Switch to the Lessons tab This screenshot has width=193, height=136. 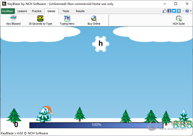pos(22,11)
